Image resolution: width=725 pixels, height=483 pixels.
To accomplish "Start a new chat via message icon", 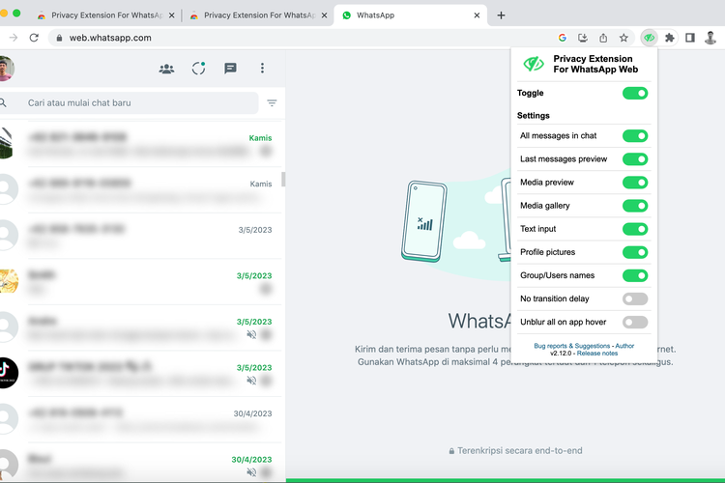I will (230, 69).
